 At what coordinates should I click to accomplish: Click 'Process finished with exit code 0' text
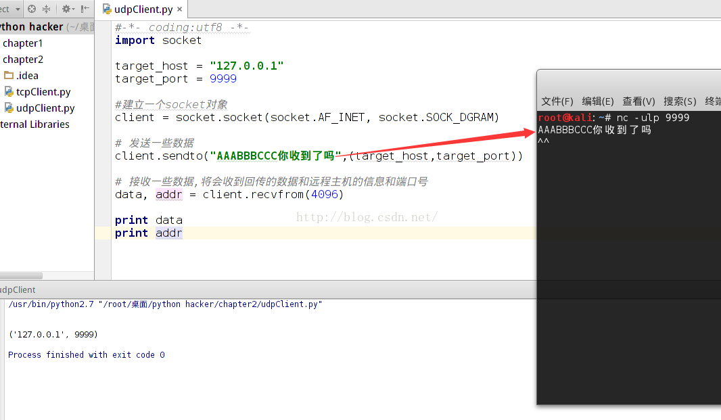tap(87, 354)
